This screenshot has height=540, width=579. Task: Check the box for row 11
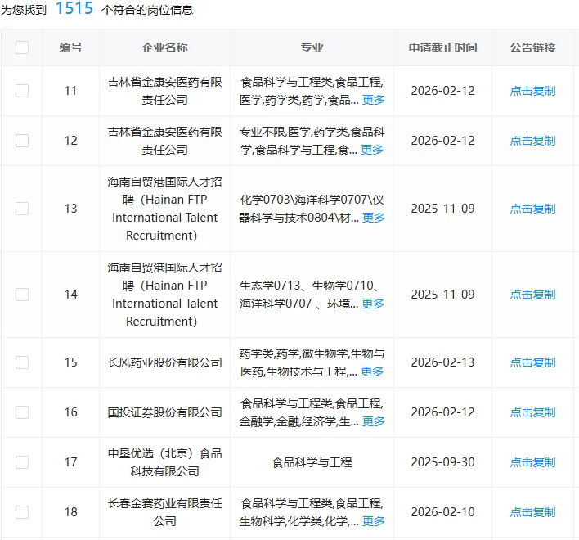point(22,91)
